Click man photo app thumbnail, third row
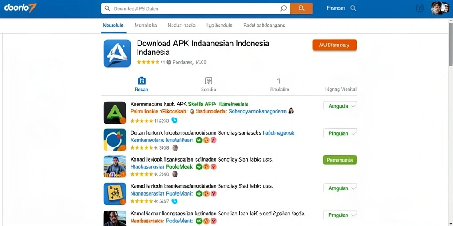This screenshot has height=226, width=453. (115, 166)
